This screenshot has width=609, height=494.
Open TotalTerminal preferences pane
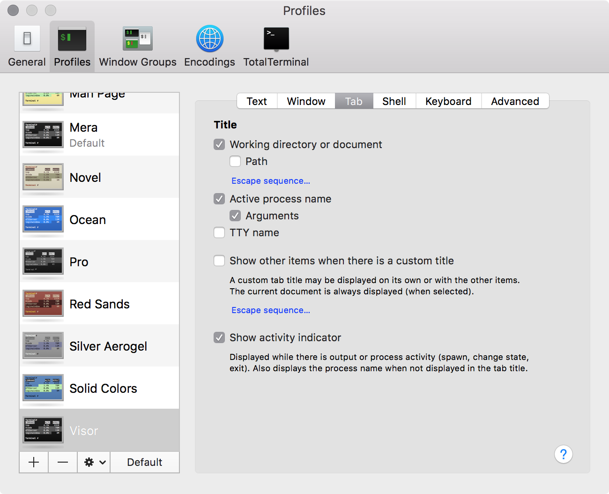pyautogui.click(x=276, y=46)
